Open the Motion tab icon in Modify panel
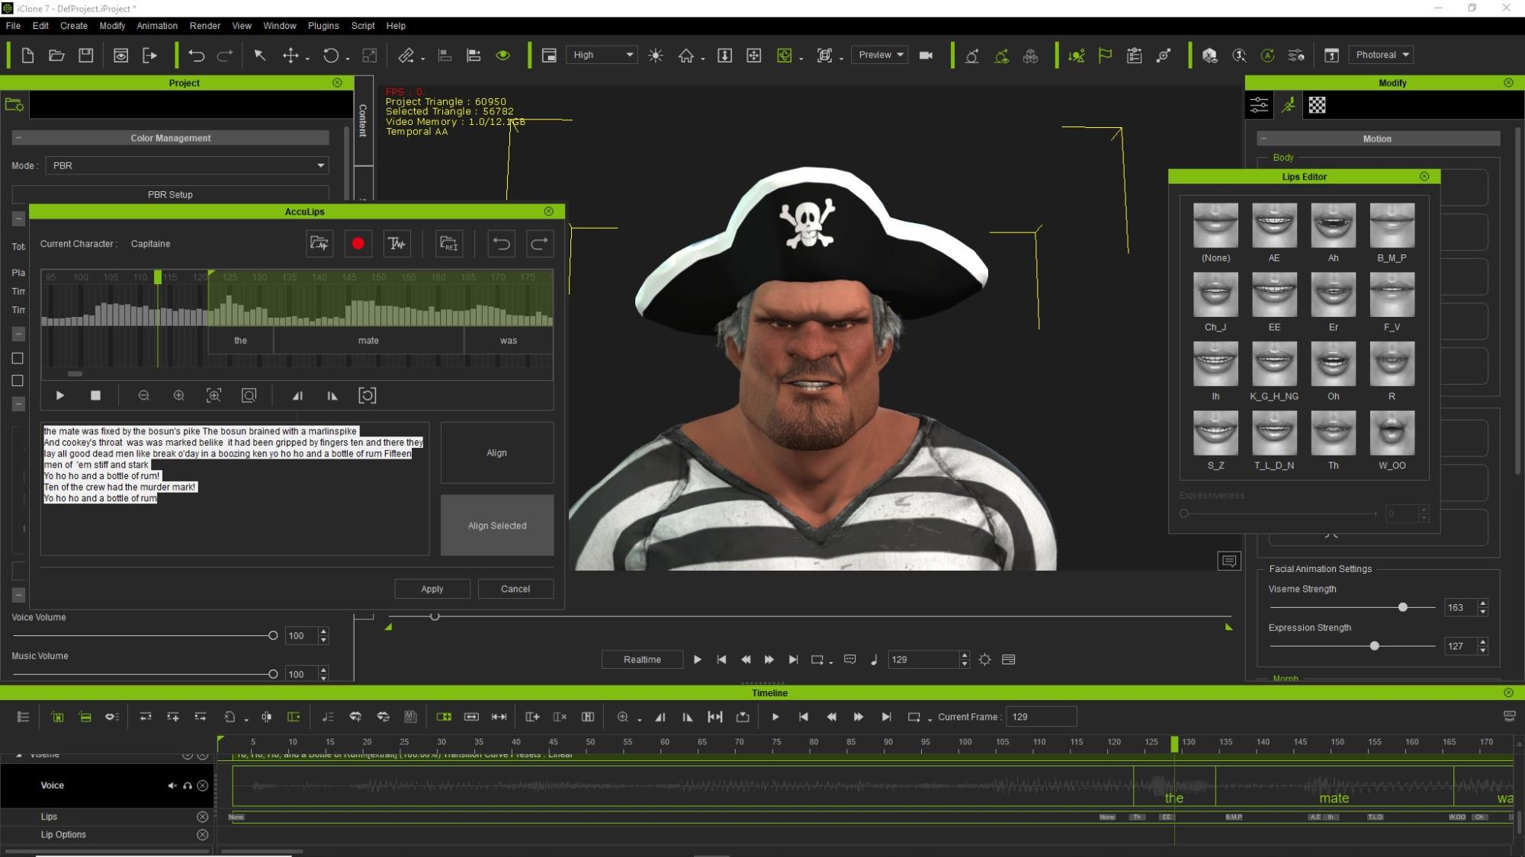 click(1288, 105)
